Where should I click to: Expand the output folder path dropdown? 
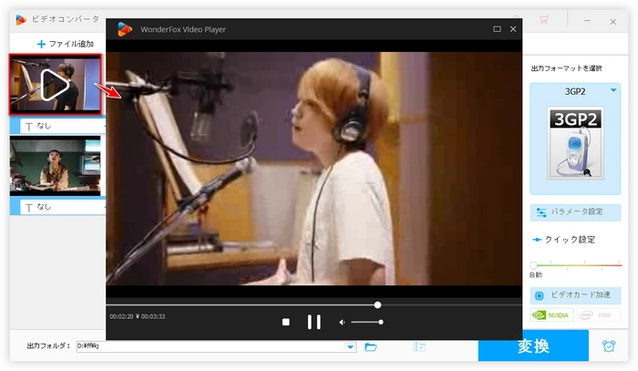[351, 346]
